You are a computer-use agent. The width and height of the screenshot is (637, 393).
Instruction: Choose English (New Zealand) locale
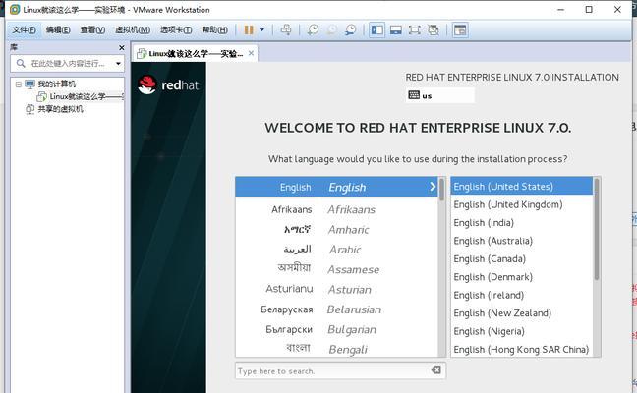point(522,313)
